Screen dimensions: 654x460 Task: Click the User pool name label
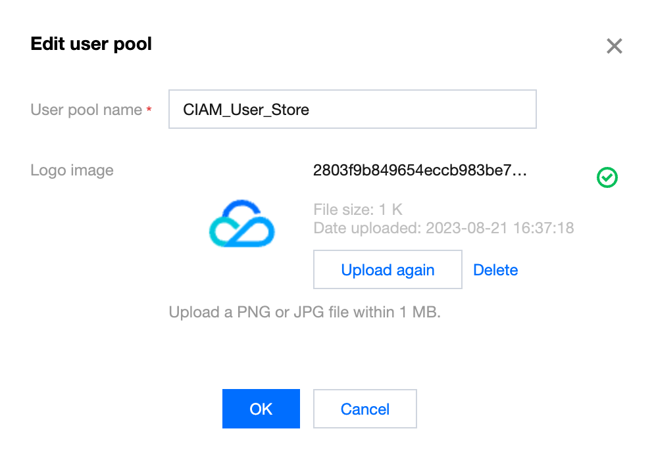tap(86, 110)
